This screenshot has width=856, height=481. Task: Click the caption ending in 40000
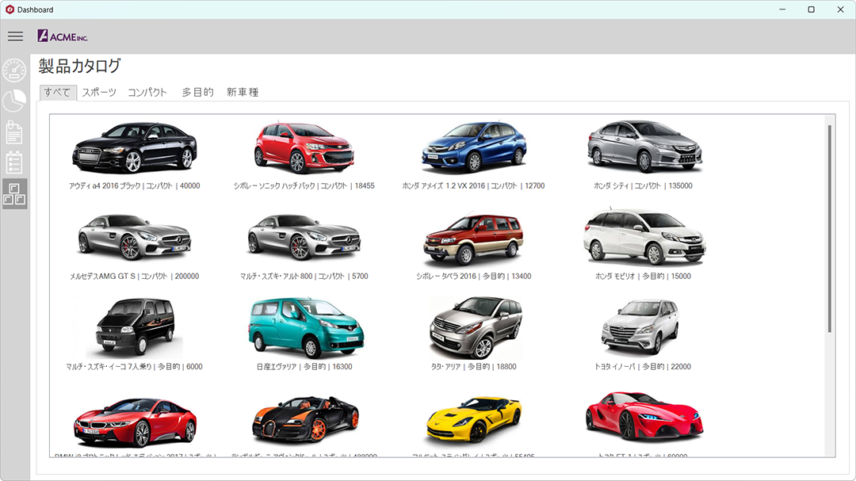coord(134,185)
